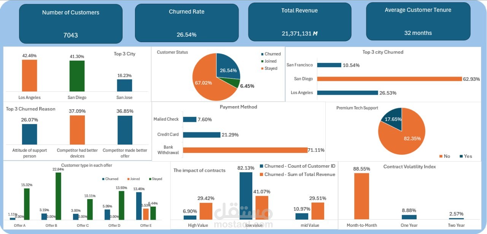Click the 'Contract Volatility Index' title

(x=409, y=166)
